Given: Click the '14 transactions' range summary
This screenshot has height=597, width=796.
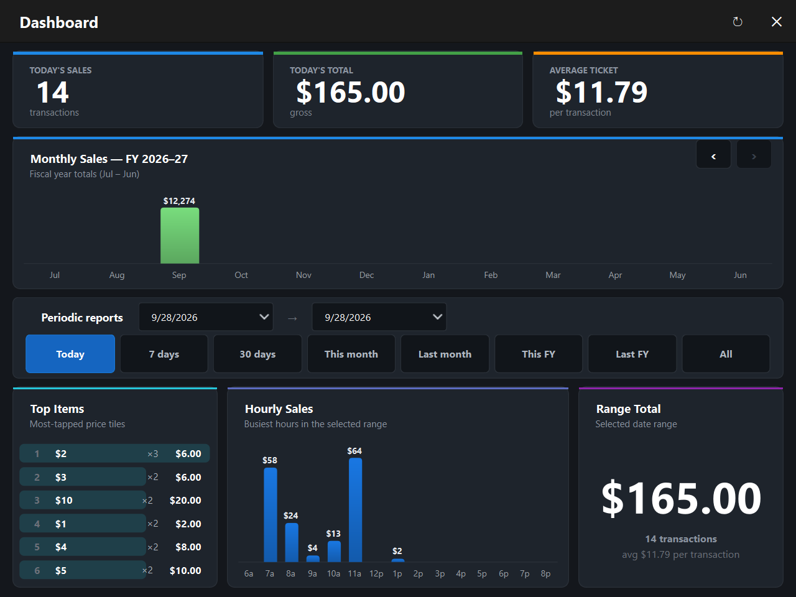Looking at the screenshot, I should pyautogui.click(x=681, y=539).
